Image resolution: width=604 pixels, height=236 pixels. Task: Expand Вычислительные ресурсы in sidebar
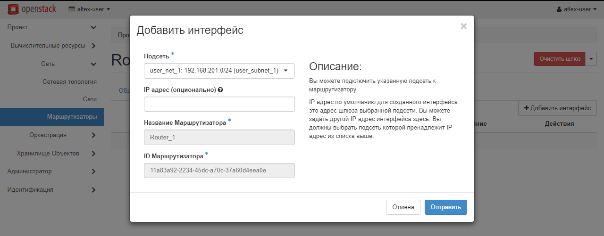(x=53, y=46)
